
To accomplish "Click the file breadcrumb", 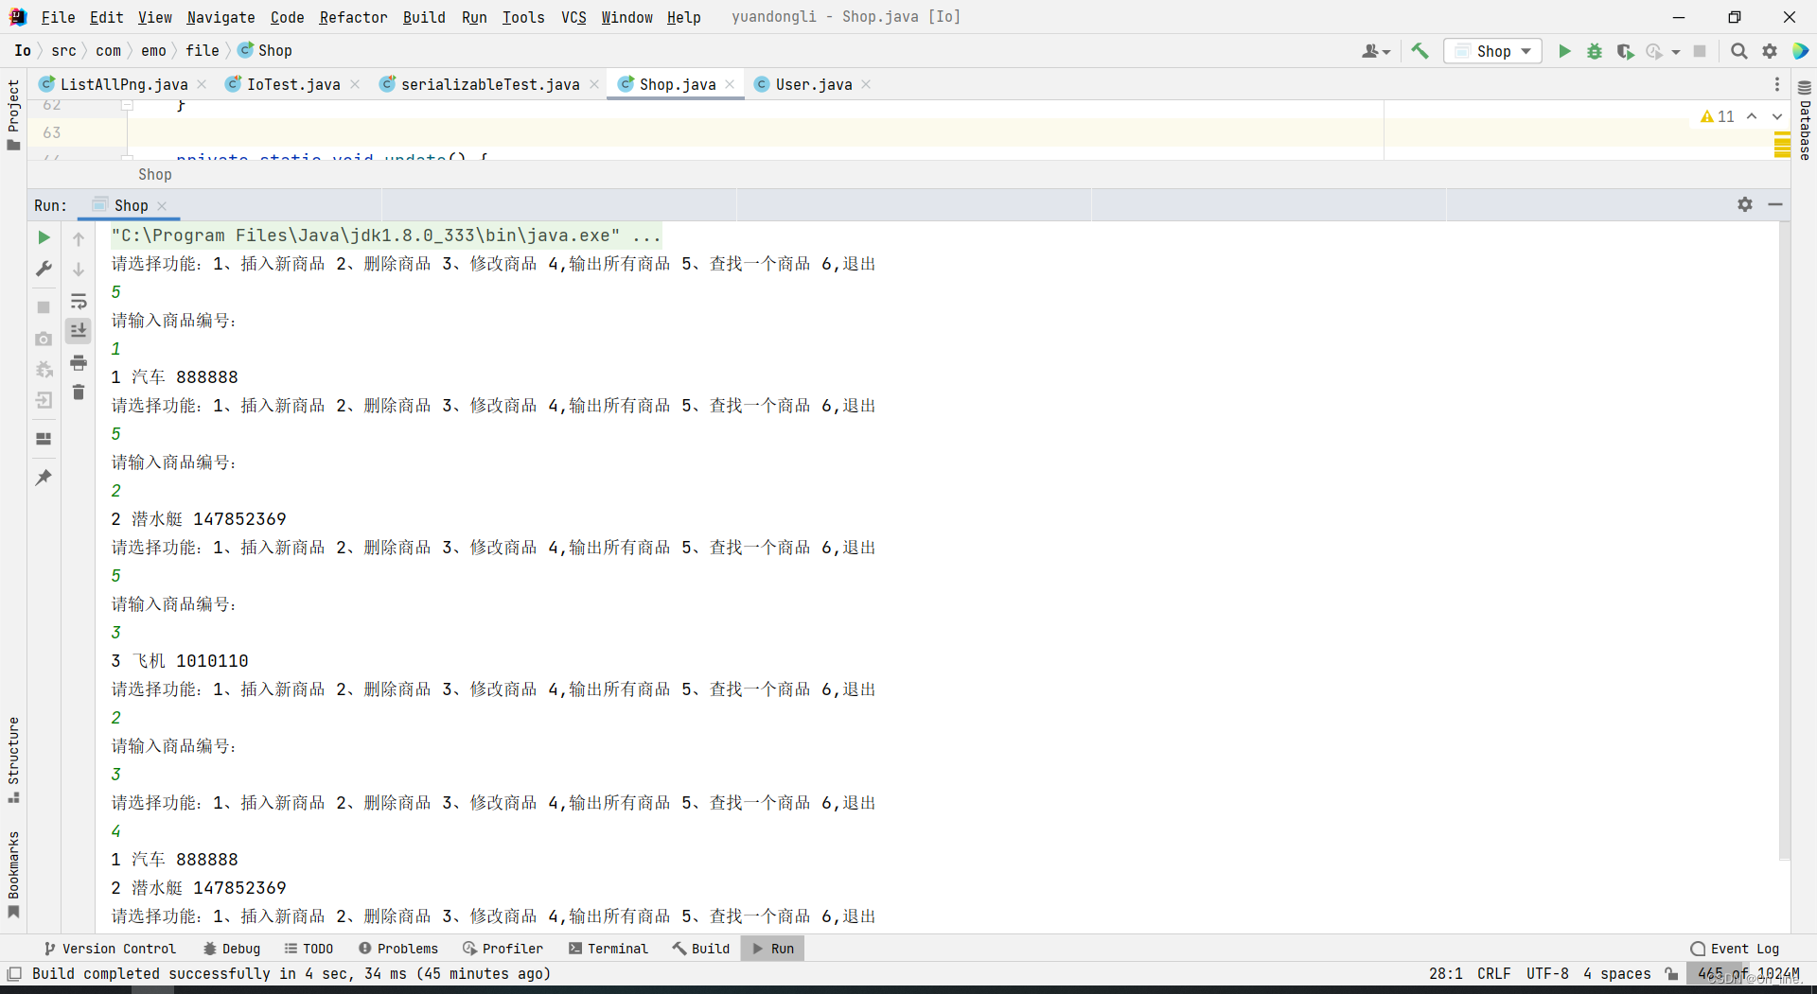I will [202, 51].
